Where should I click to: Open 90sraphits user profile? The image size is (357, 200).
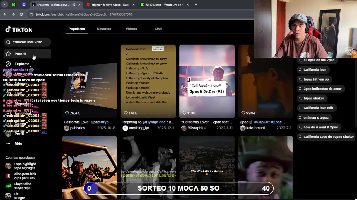coord(197,128)
